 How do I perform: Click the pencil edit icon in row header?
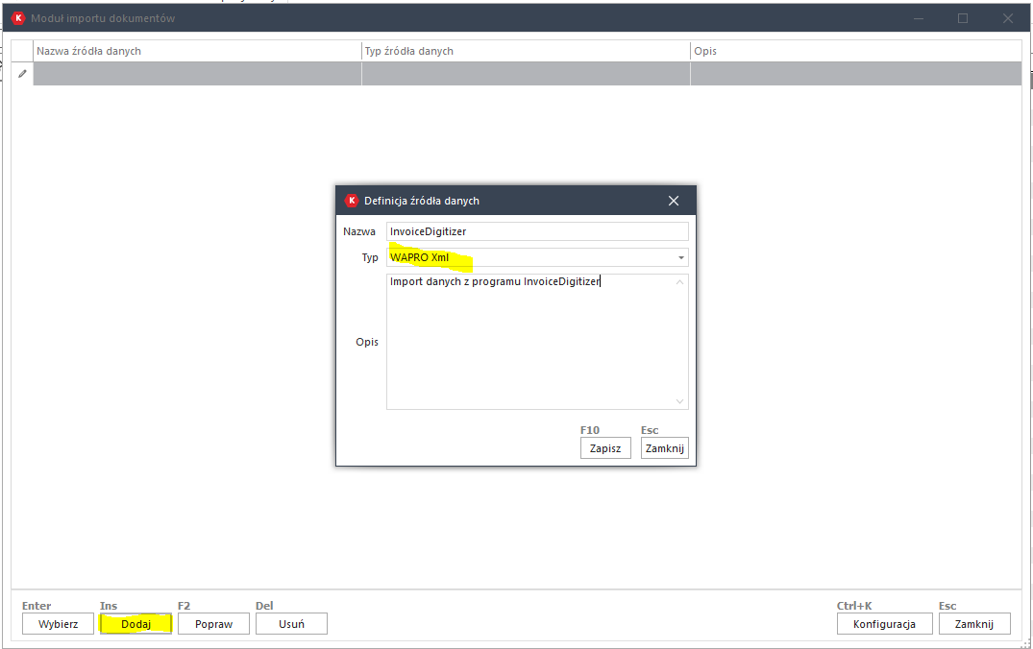click(22, 74)
